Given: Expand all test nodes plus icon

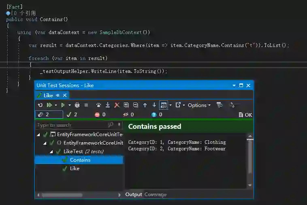Looking at the screenshot, I should tap(126, 105).
